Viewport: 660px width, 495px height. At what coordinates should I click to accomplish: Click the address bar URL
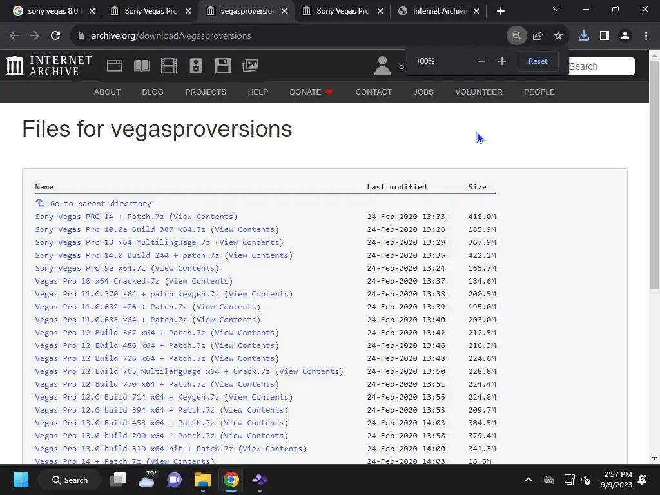(171, 36)
